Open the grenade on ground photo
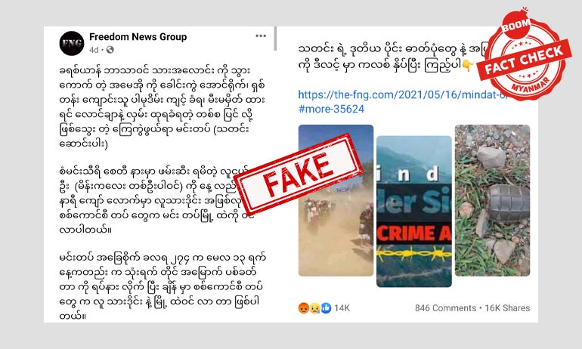The image size is (582, 349). pyautogui.click(x=493, y=200)
